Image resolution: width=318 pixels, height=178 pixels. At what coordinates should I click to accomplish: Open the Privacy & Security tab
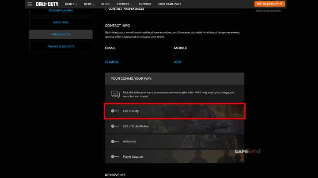click(61, 46)
